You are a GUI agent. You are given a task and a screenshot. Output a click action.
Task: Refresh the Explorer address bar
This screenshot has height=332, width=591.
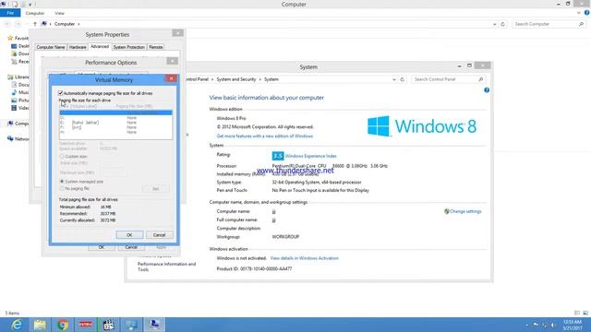[502, 24]
